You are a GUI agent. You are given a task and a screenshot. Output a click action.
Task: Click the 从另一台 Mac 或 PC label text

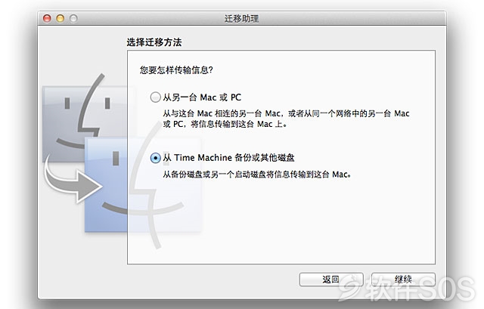(x=202, y=97)
